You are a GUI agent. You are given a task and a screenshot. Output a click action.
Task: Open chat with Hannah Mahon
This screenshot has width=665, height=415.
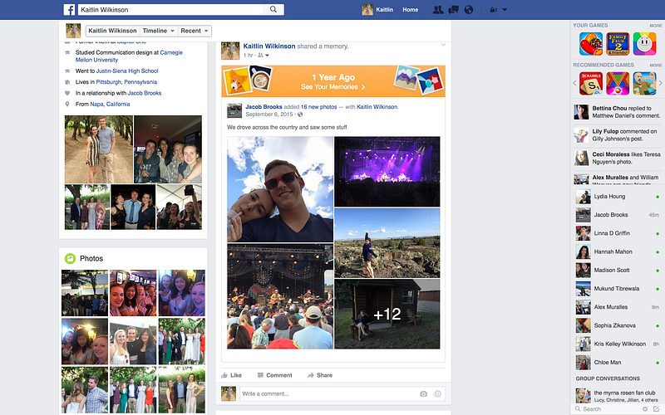point(618,251)
